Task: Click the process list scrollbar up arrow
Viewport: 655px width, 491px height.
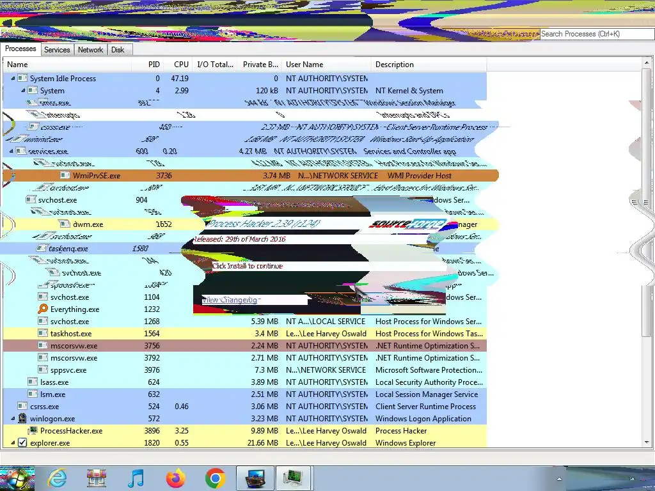Action: [647, 63]
